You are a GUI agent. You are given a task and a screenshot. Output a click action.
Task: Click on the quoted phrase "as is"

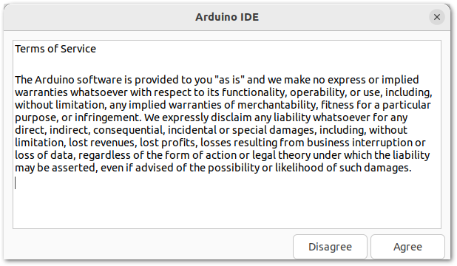230,80
